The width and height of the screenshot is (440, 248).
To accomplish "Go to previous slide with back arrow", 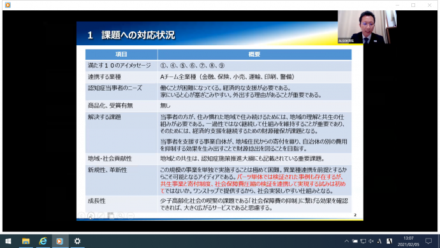I will point(82,215).
